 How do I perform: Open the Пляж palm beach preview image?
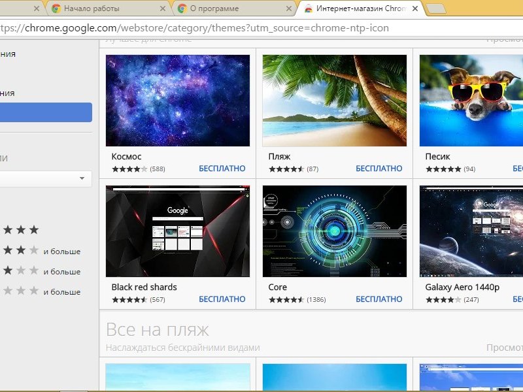point(335,101)
